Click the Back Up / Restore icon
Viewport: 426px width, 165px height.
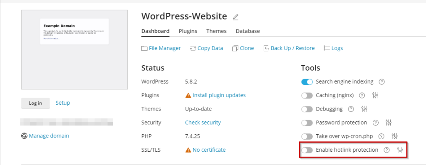[266, 48]
